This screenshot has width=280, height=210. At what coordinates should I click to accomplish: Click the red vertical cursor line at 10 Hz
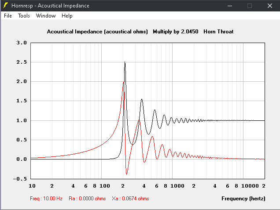coord(31,111)
